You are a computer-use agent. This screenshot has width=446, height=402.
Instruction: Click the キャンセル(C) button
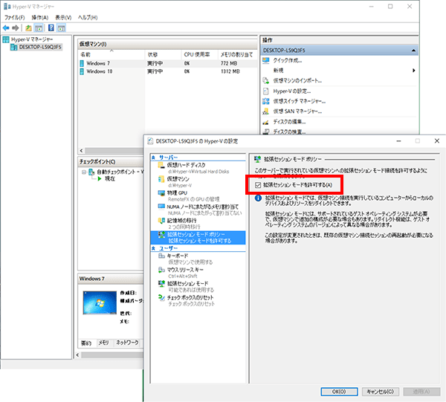(x=381, y=392)
